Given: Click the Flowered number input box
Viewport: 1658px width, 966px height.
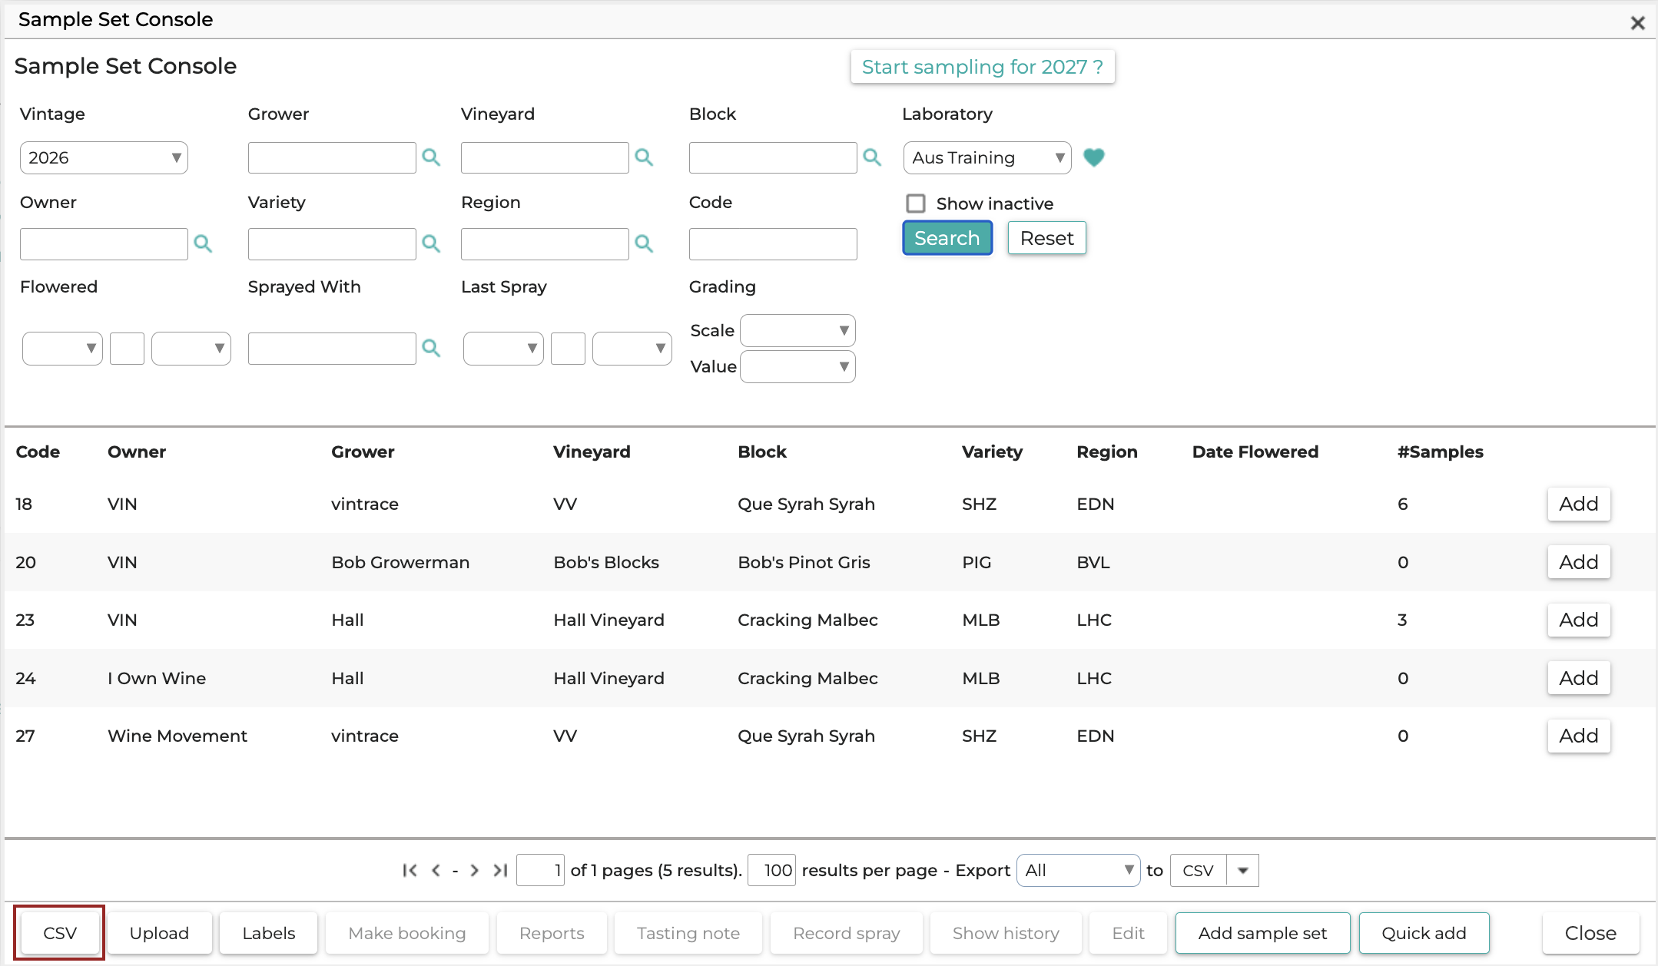Looking at the screenshot, I should click(x=127, y=348).
